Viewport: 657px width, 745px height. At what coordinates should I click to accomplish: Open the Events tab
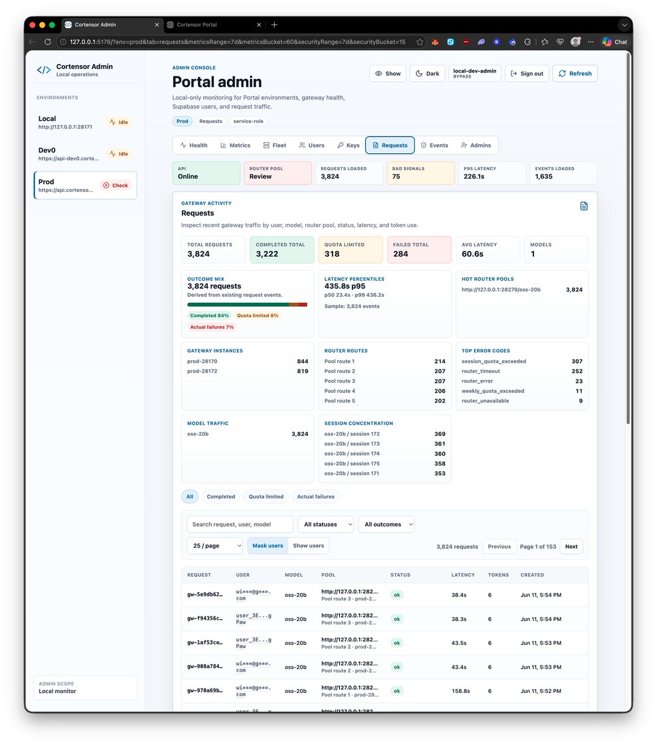[x=434, y=145]
